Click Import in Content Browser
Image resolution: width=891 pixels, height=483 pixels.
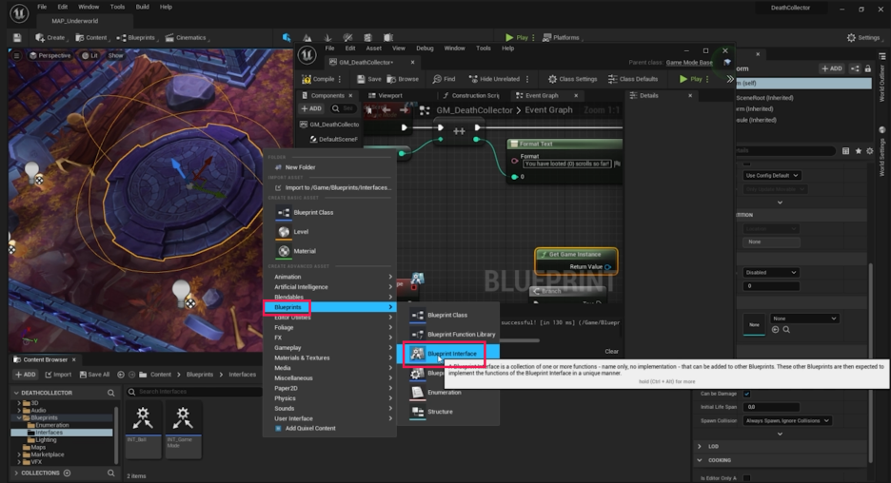point(58,375)
